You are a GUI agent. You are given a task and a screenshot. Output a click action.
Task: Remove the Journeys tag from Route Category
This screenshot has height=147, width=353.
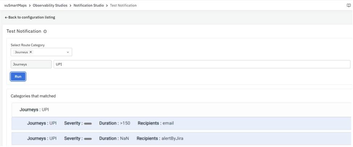tap(31, 52)
